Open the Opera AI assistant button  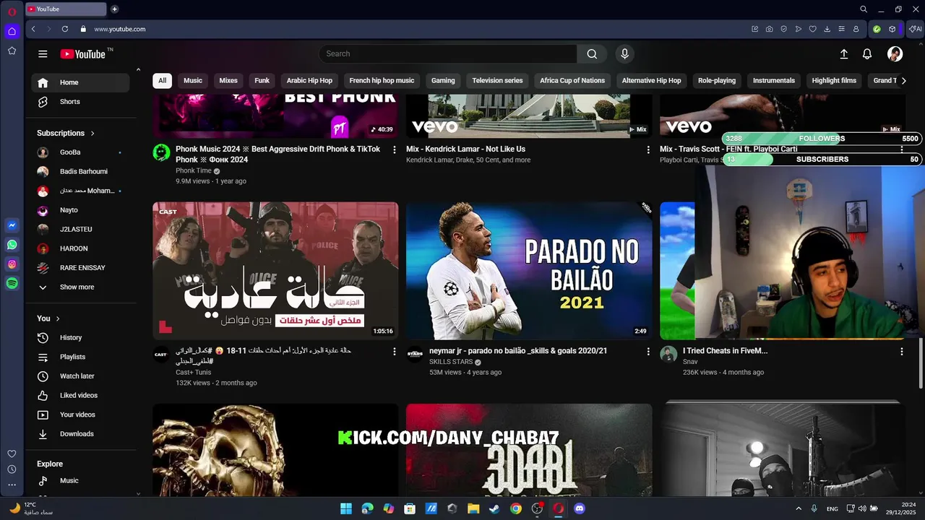pyautogui.click(x=916, y=29)
